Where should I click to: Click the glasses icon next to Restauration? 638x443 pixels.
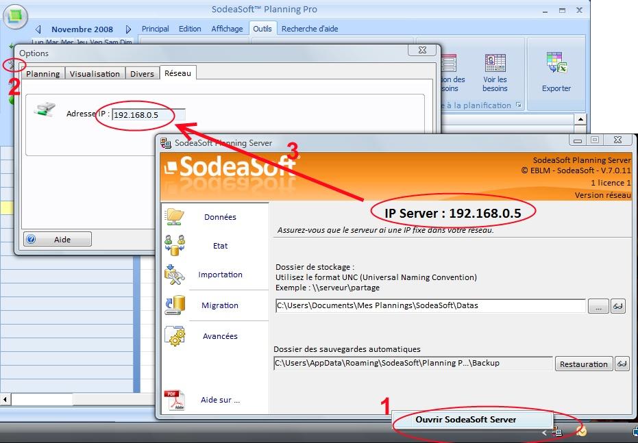(x=622, y=364)
